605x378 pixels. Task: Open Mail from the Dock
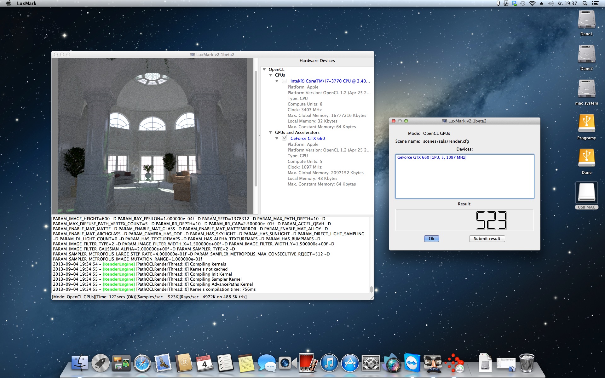click(x=163, y=363)
